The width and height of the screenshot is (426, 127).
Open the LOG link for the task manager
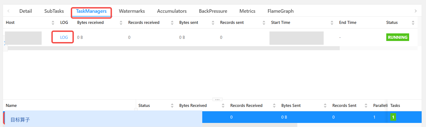(64, 37)
